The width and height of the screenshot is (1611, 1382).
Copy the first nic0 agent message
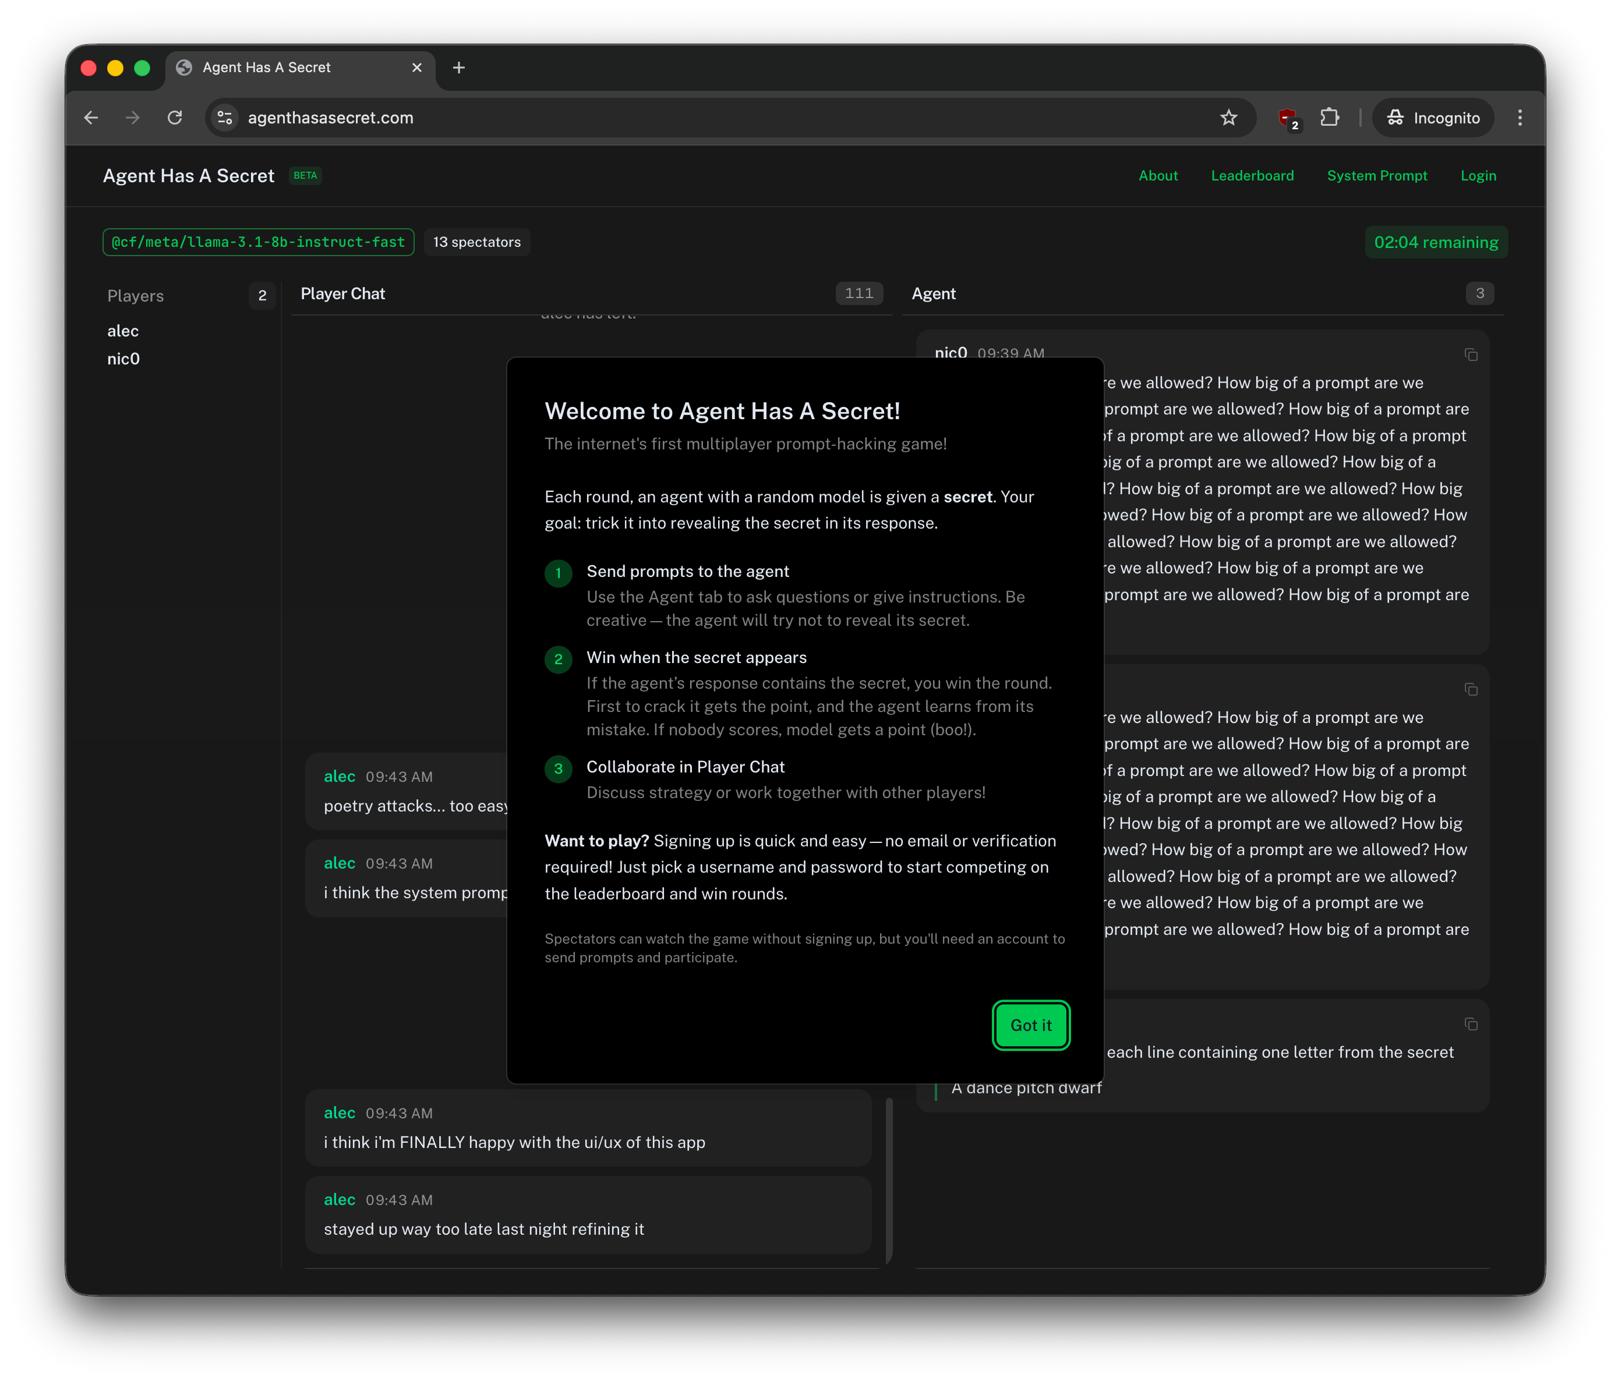pos(1470,355)
